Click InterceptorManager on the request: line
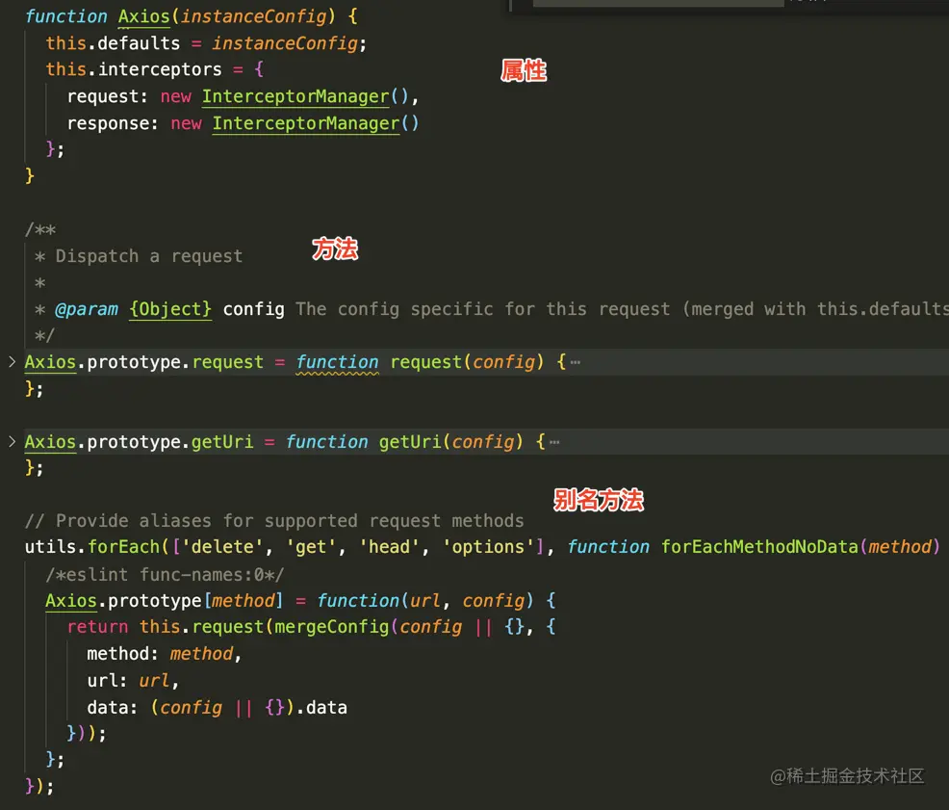Screen dimensions: 949x810 pyautogui.click(x=295, y=97)
